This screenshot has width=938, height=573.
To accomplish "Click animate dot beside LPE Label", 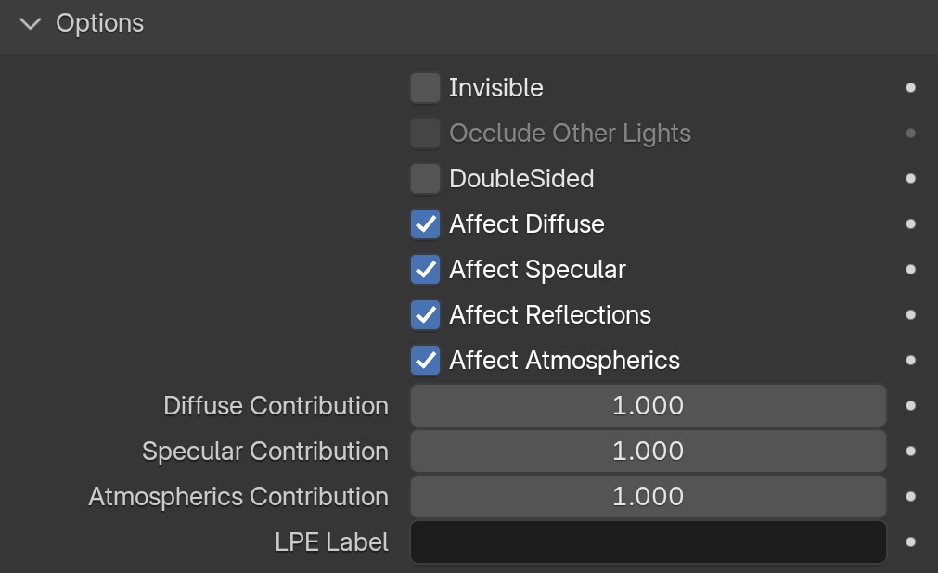I will pyautogui.click(x=910, y=541).
